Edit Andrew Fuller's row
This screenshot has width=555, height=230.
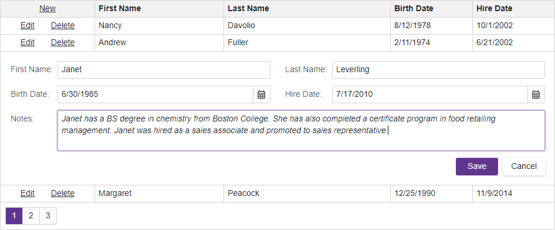click(28, 42)
